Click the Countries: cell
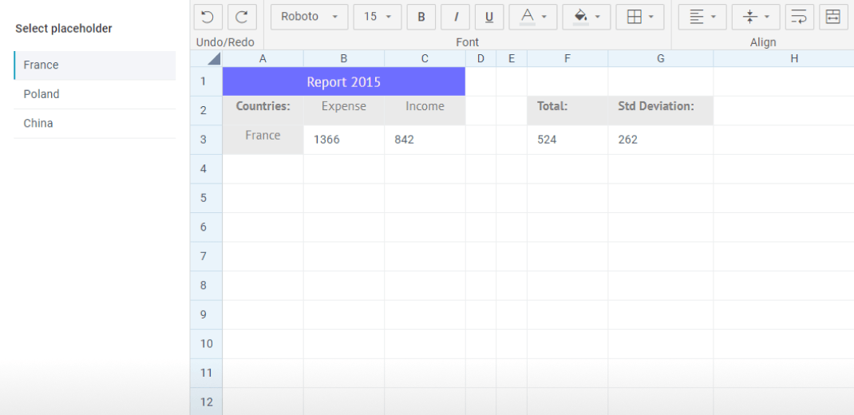This screenshot has width=854, height=415. (x=263, y=111)
